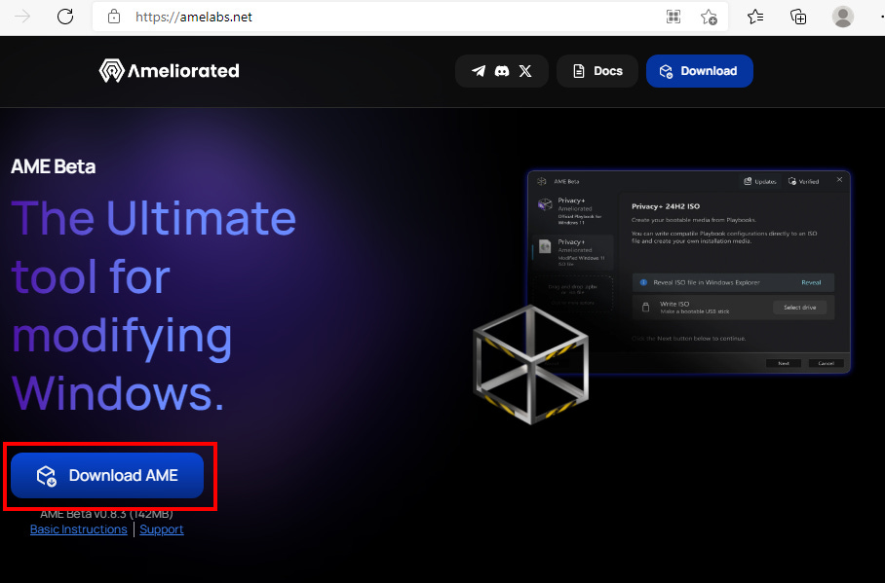The width and height of the screenshot is (885, 583).
Task: Click the drag and drop .apbx area
Action: coord(572,293)
